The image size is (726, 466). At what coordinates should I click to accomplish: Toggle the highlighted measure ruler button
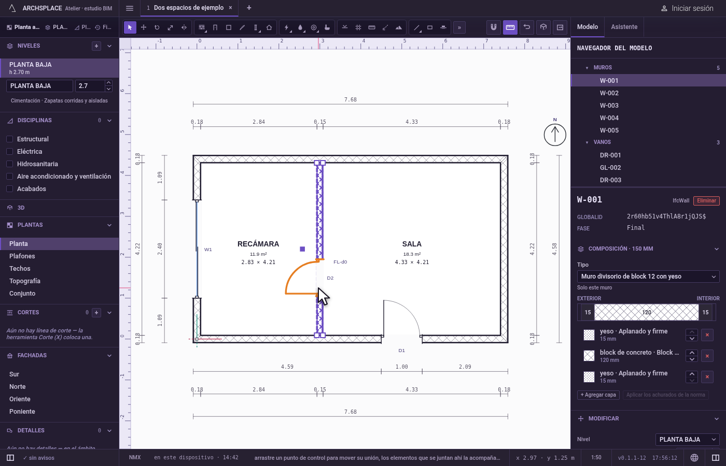pyautogui.click(x=510, y=27)
